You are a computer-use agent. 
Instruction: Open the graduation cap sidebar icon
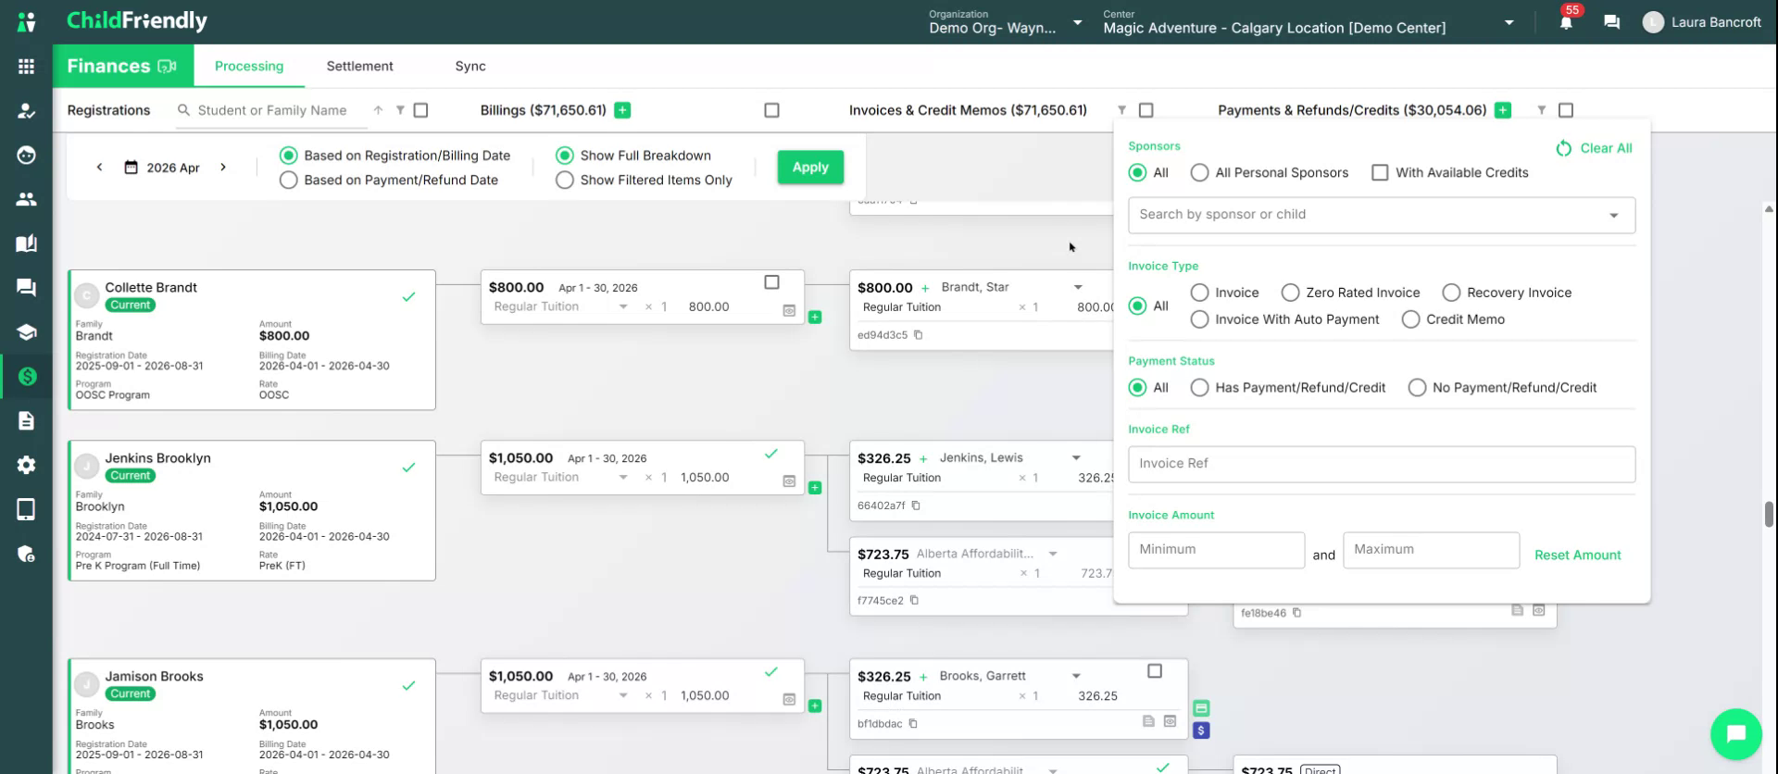click(x=26, y=332)
